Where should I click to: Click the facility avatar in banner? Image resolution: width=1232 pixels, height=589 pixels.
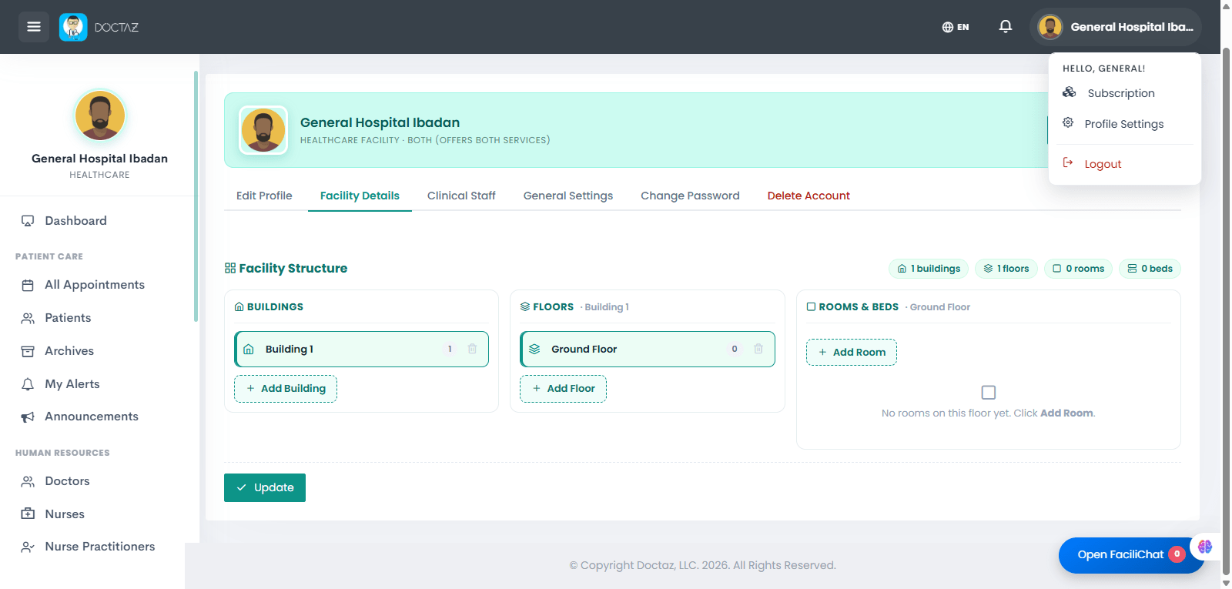[x=263, y=130]
